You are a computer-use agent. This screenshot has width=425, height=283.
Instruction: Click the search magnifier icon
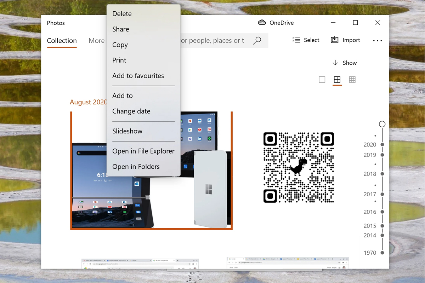[x=257, y=40]
